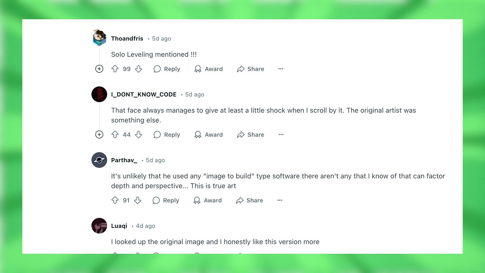Click Thoandfris username profile link

pos(127,38)
